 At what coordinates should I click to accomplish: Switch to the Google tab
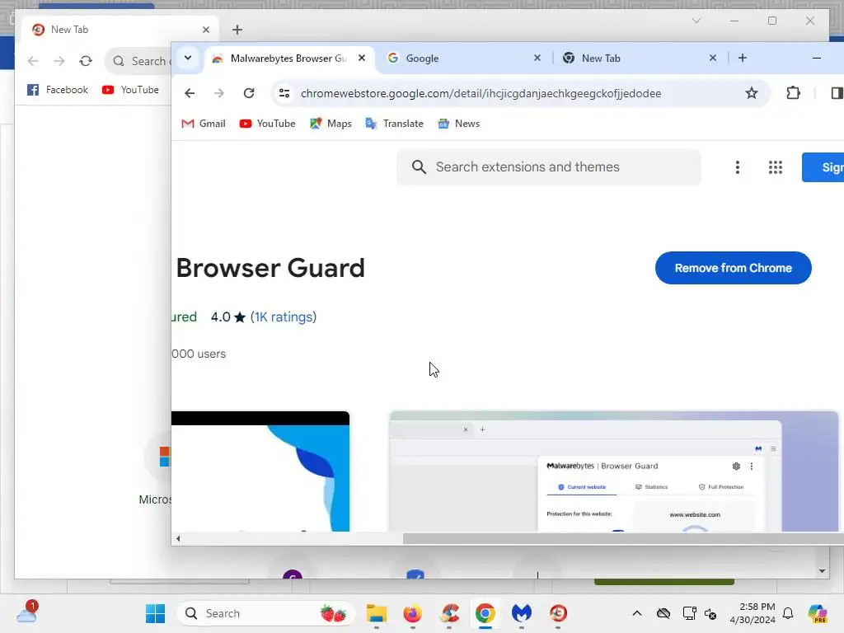(x=465, y=59)
